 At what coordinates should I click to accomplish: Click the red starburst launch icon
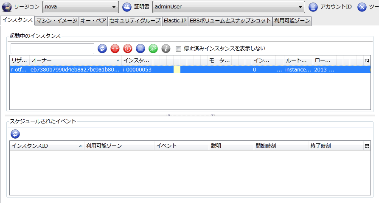[x=115, y=49]
